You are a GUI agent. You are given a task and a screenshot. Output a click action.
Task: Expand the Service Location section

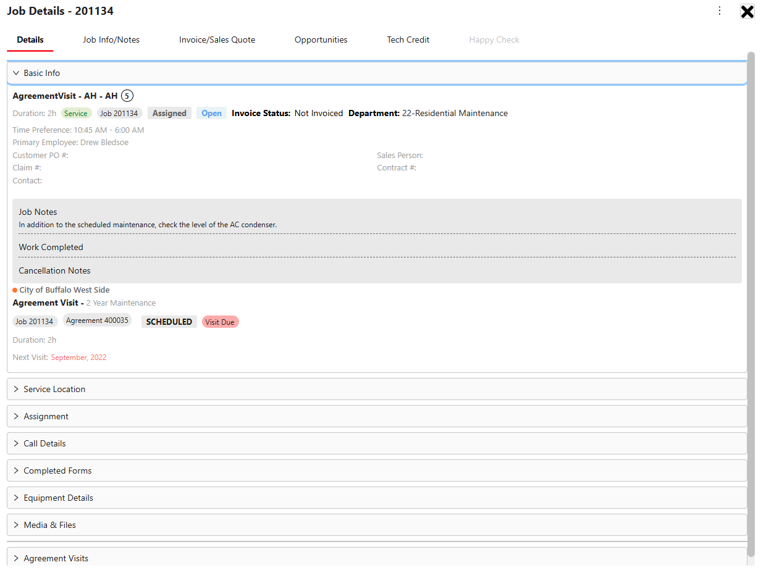tap(377, 389)
